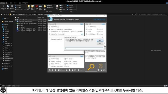
Task: Collapse the Explorer ribbon with the chevron
Action: (x=165, y=3)
